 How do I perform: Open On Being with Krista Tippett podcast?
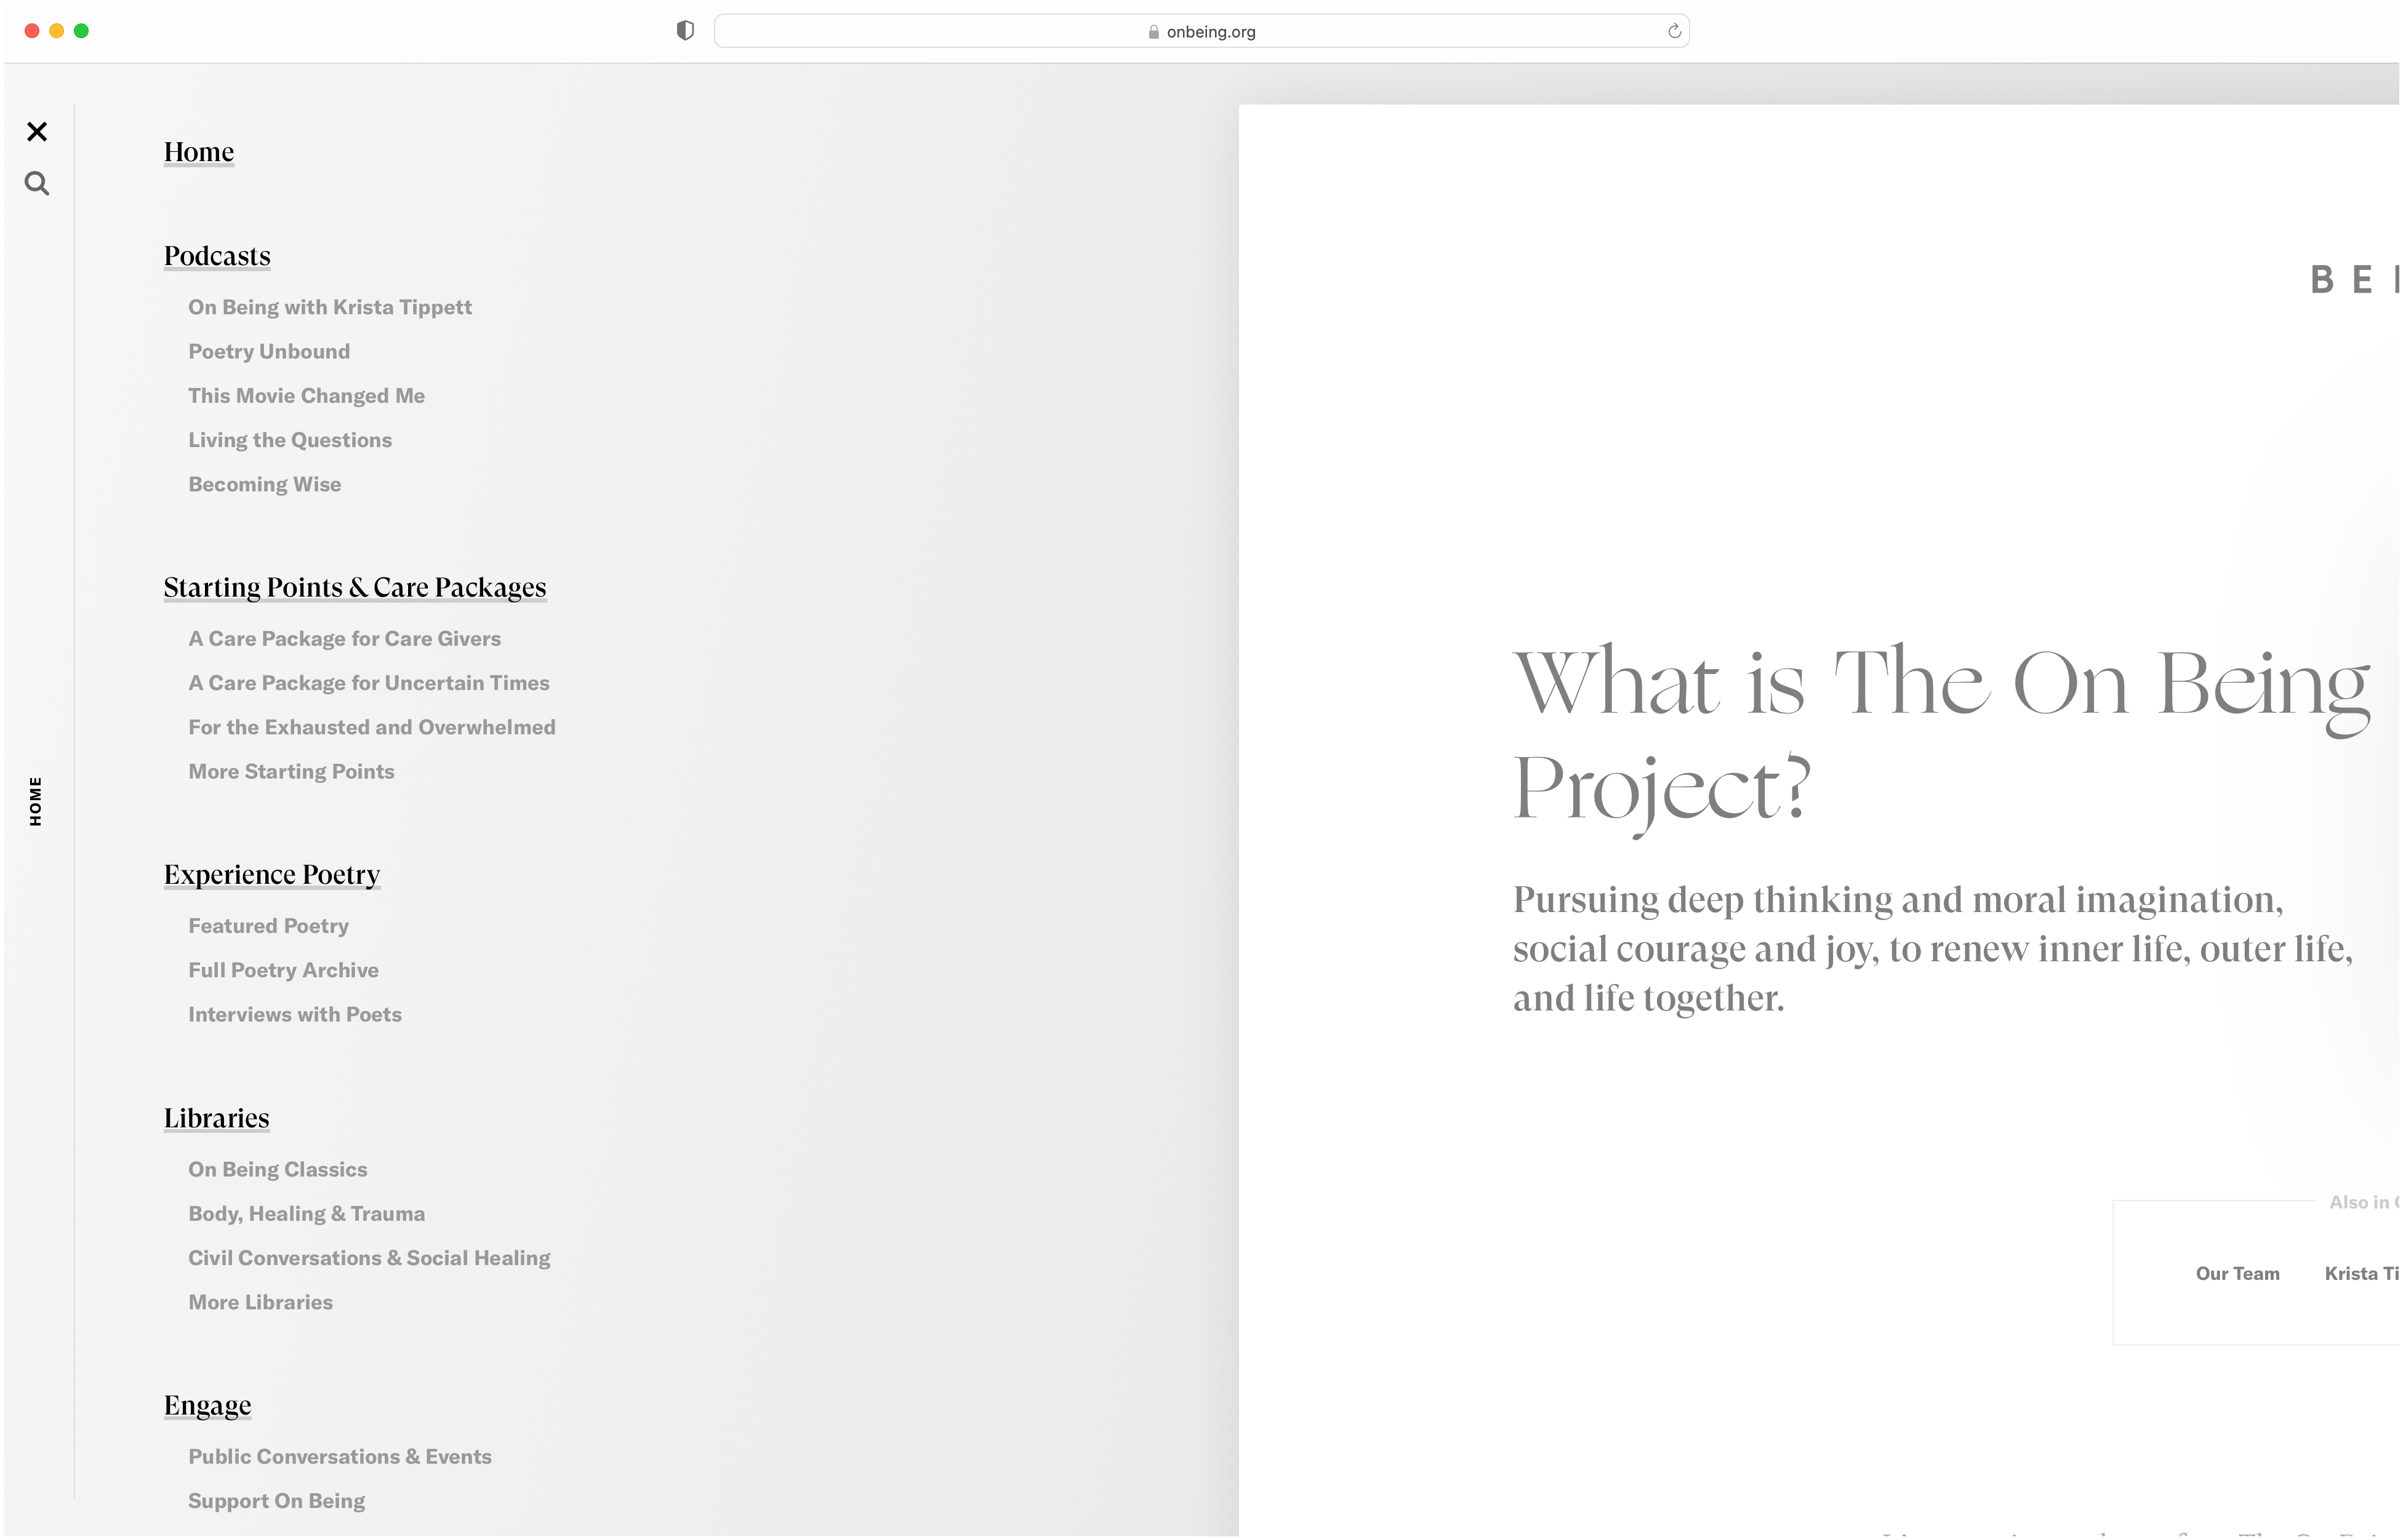(331, 307)
